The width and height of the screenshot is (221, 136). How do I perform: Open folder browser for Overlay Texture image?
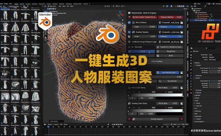[182, 32]
